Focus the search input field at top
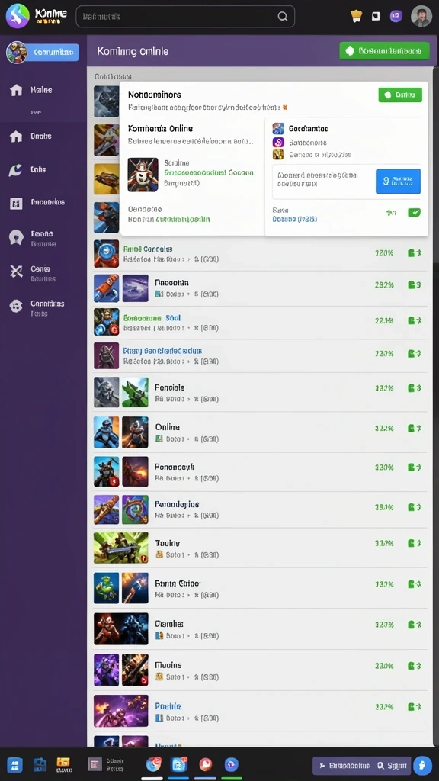 pyautogui.click(x=185, y=17)
